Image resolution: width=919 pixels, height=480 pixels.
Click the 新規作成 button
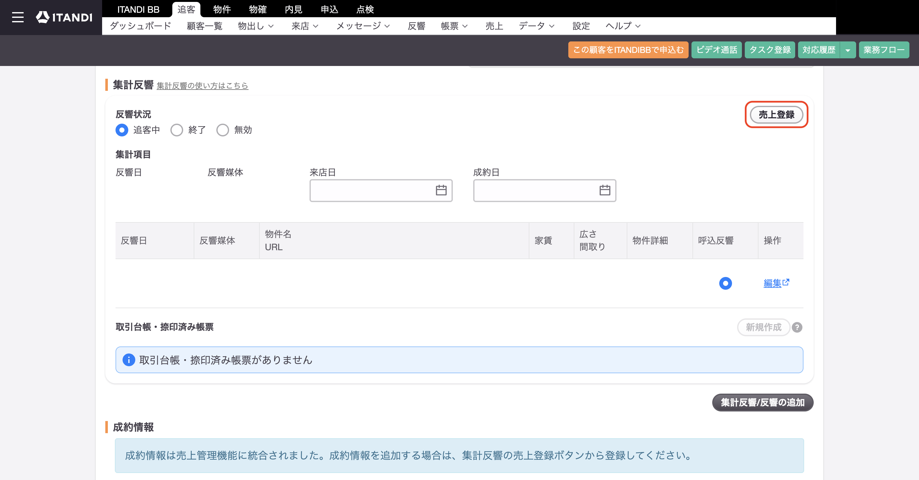click(x=764, y=327)
